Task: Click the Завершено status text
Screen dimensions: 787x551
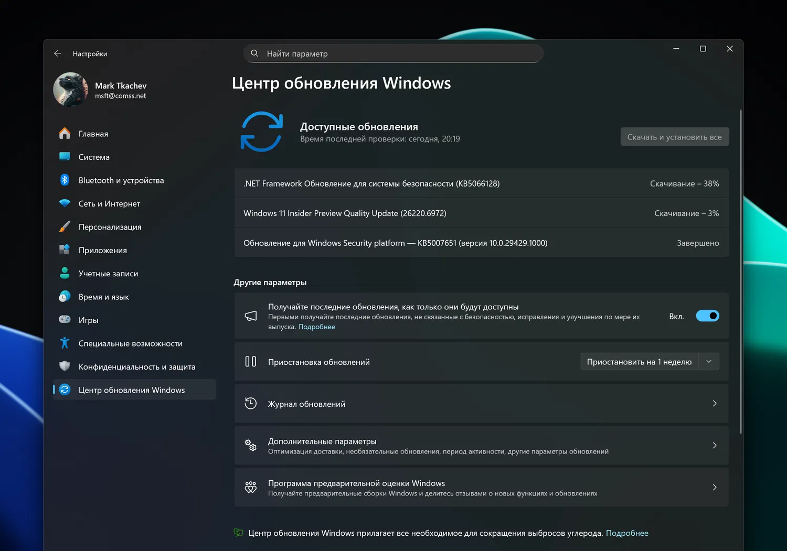Action: (698, 243)
